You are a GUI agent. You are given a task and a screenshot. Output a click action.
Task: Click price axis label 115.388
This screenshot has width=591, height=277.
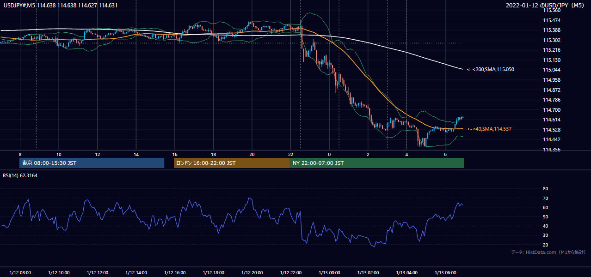pyautogui.click(x=551, y=30)
